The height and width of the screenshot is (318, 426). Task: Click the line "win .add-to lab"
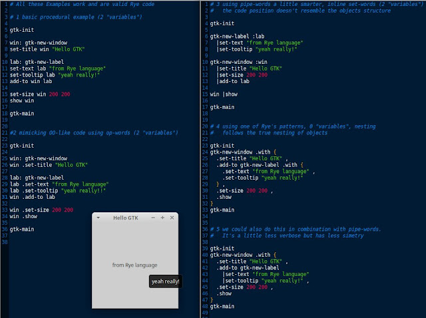(x=33, y=197)
